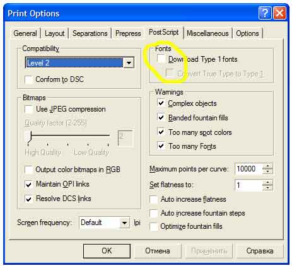The height and width of the screenshot is (266, 292).
Task: Decrease Set flatness value with down arrow
Action: (267, 188)
